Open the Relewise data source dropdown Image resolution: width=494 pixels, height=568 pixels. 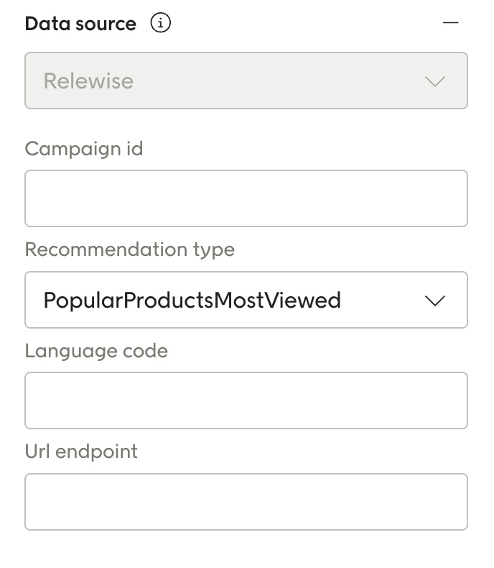click(x=246, y=81)
